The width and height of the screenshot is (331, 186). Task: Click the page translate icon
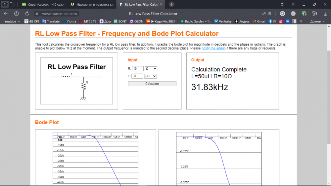pos(264,14)
